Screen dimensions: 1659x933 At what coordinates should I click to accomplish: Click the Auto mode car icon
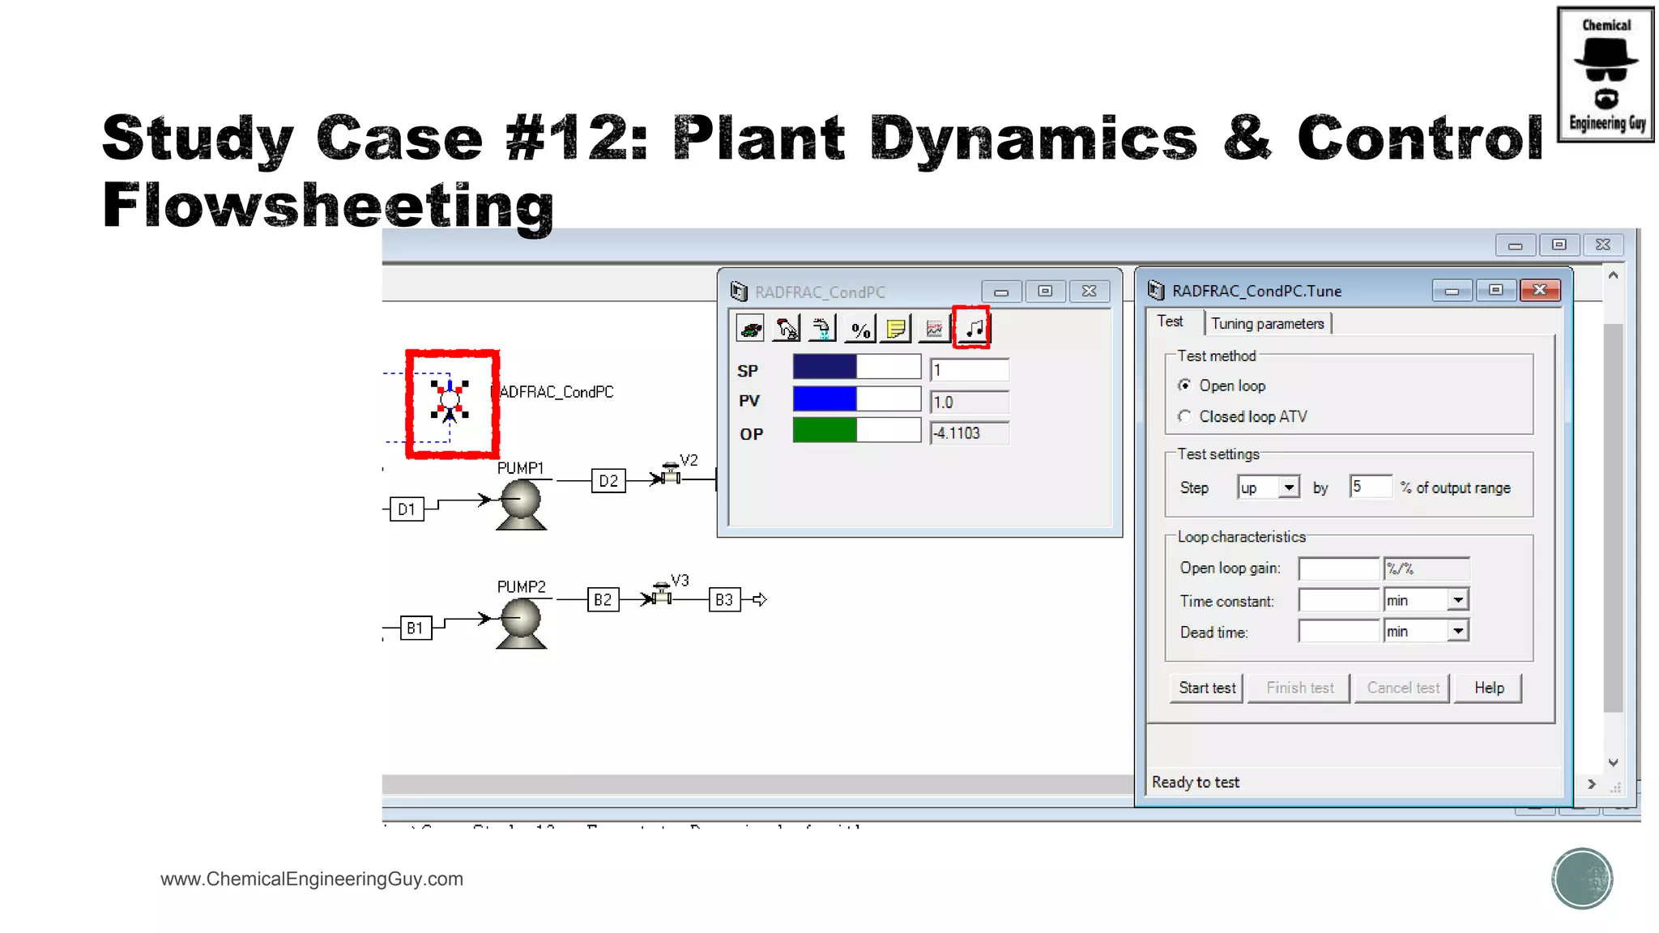[x=751, y=329]
